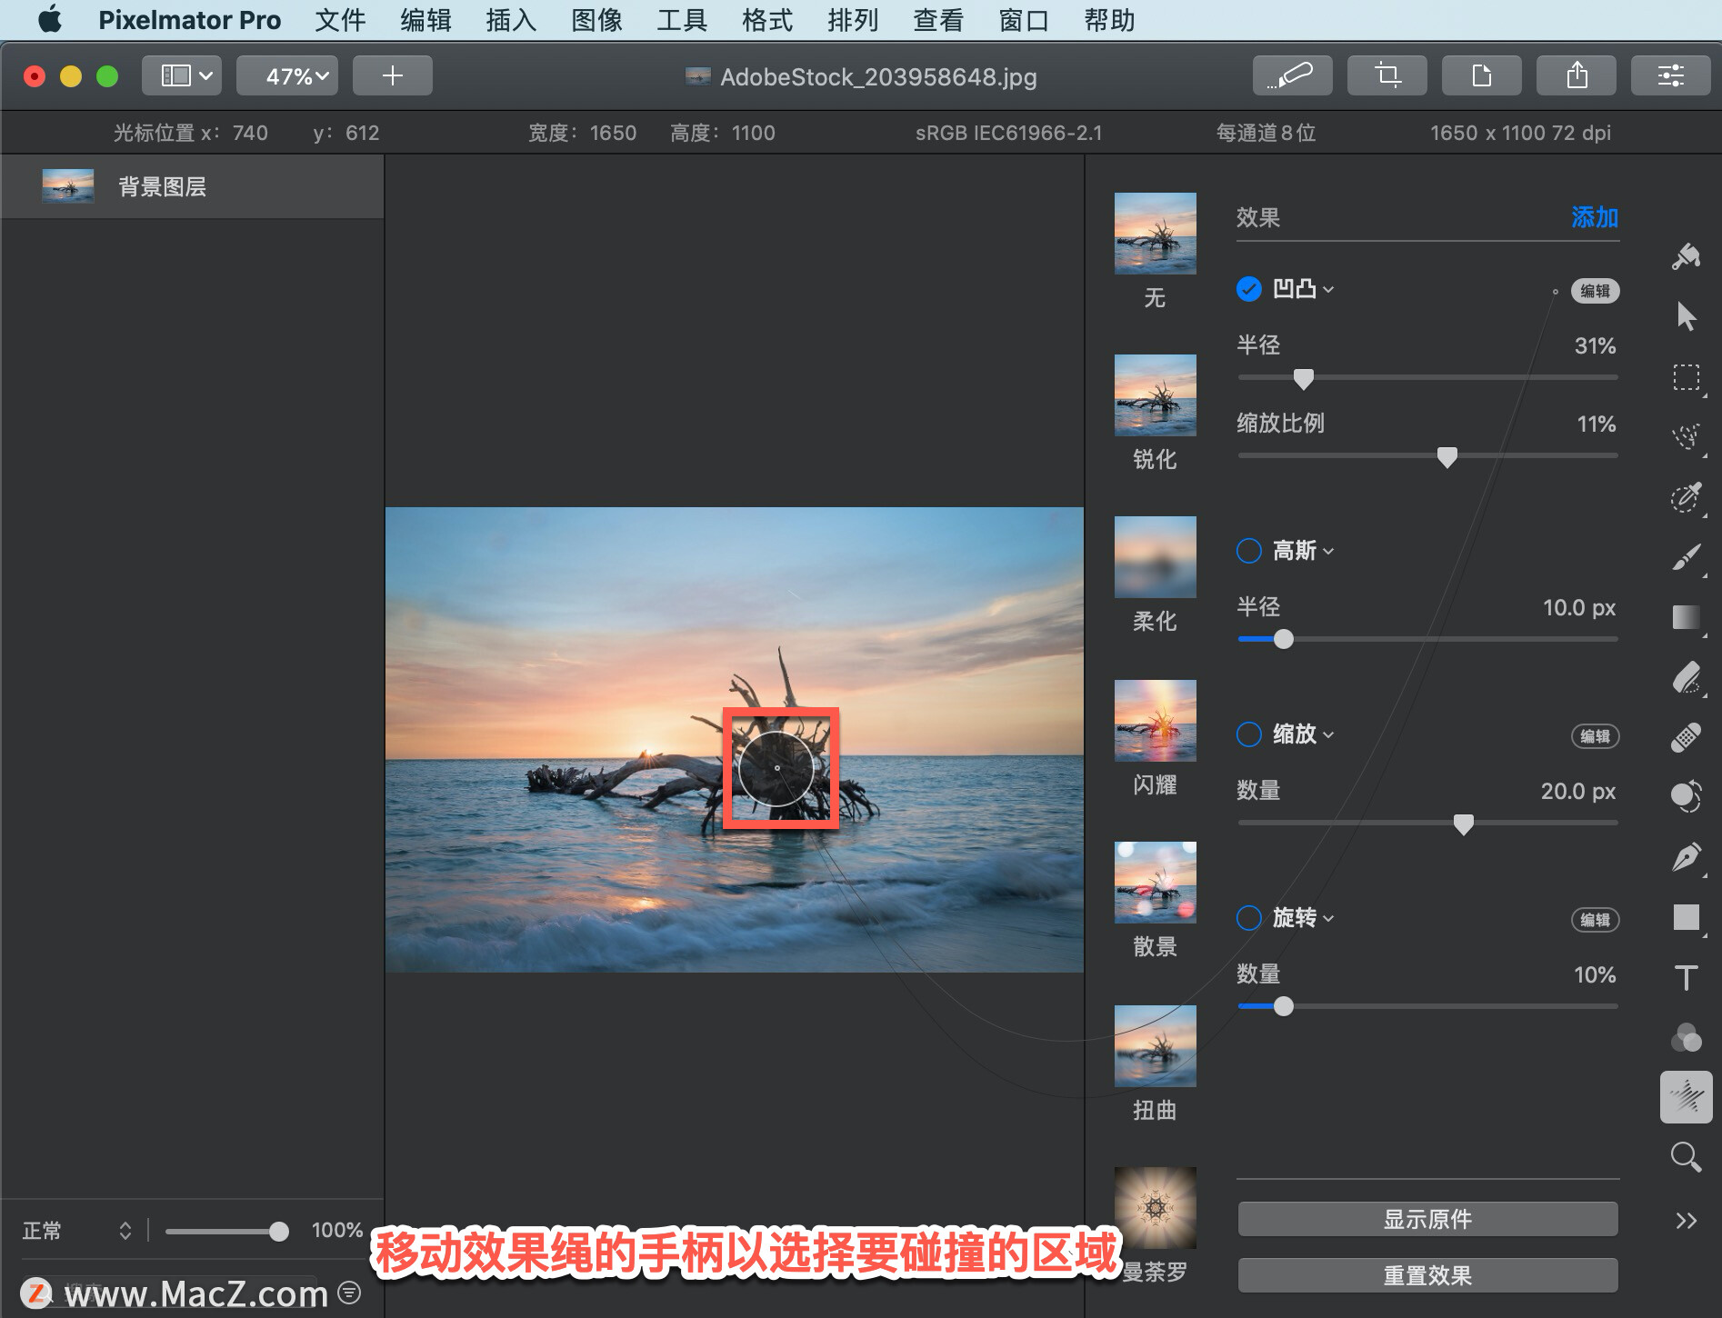Select the Repair bandage tool

tap(1687, 737)
